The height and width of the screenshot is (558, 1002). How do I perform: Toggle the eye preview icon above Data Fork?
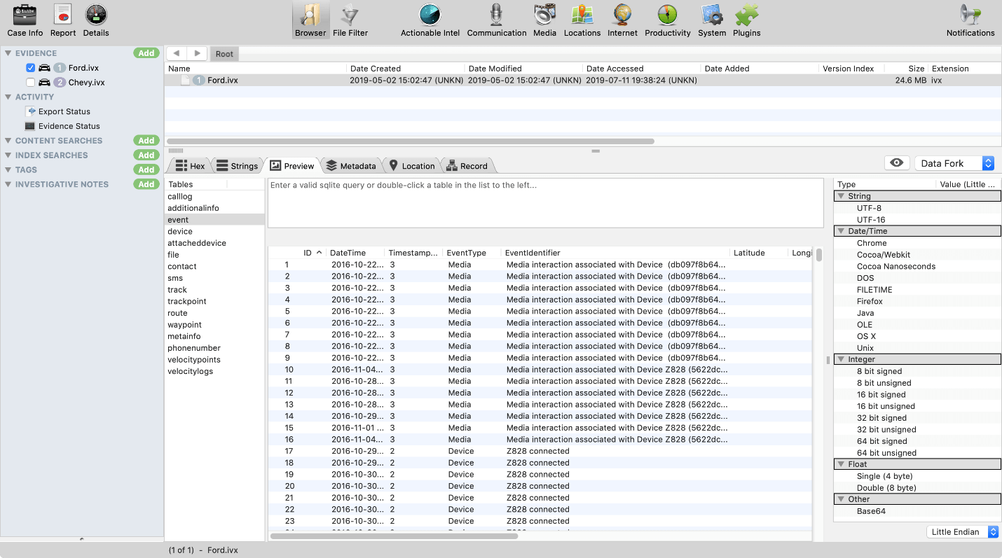(x=898, y=163)
